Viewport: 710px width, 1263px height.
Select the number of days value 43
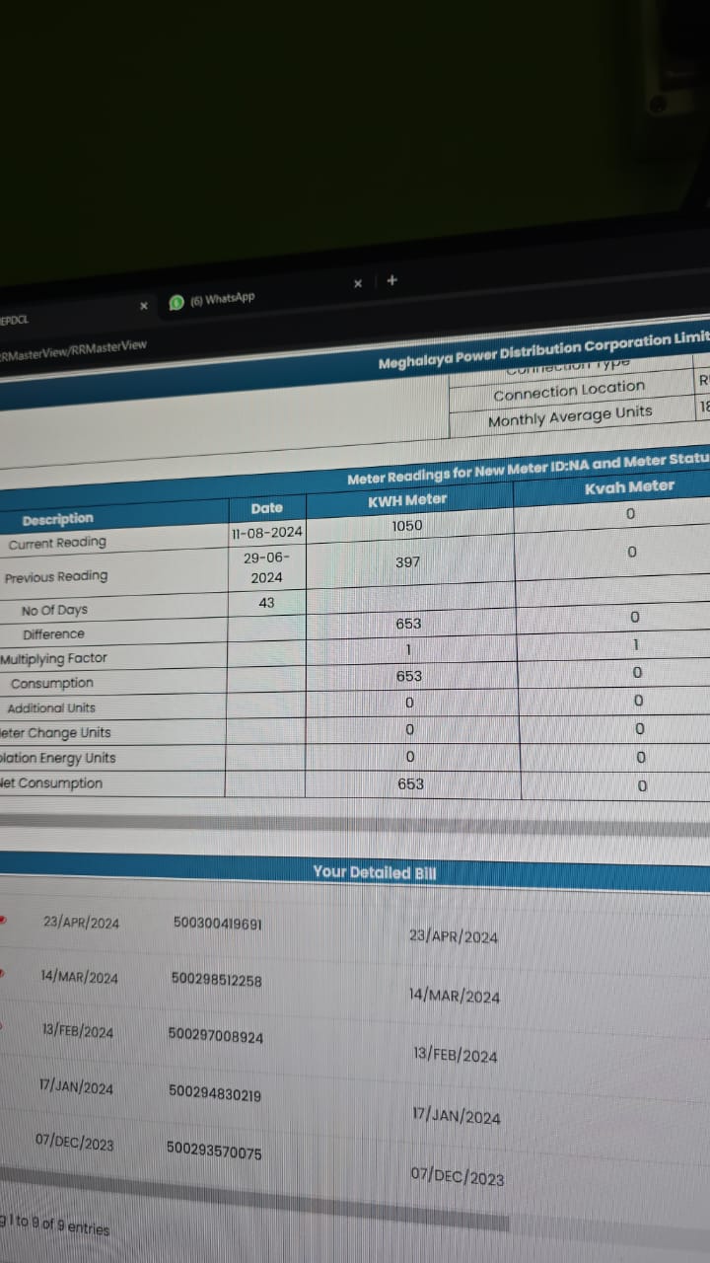point(266,602)
